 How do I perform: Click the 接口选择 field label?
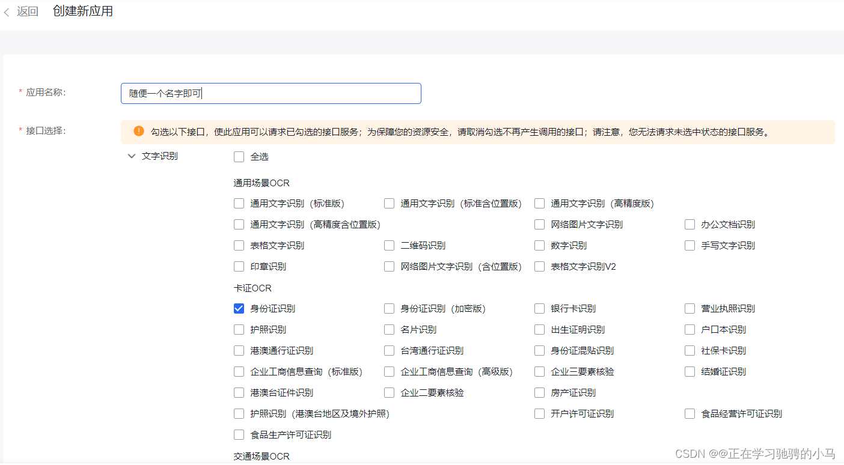(45, 131)
